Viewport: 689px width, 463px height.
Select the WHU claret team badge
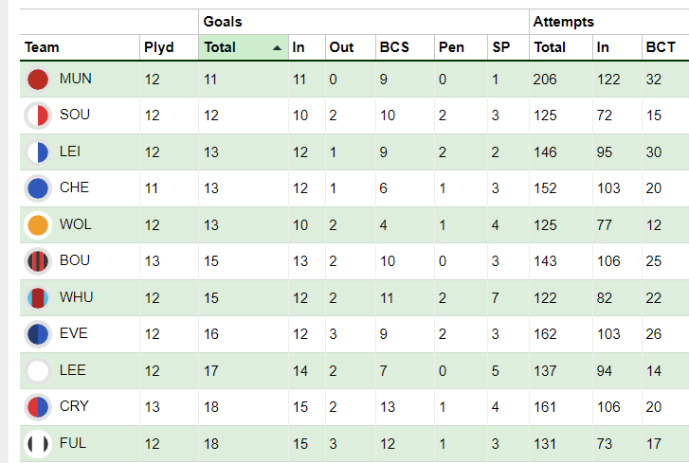pos(38,298)
